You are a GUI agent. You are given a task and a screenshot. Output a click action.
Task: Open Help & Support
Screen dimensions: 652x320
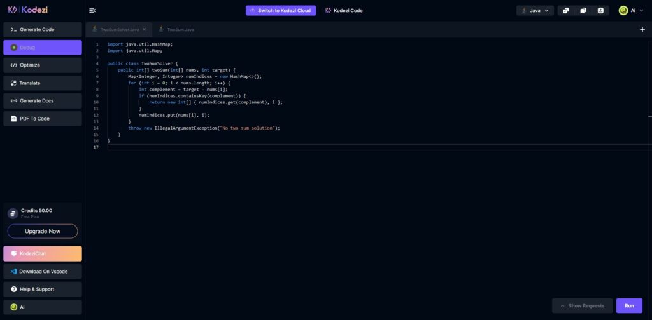pos(43,290)
